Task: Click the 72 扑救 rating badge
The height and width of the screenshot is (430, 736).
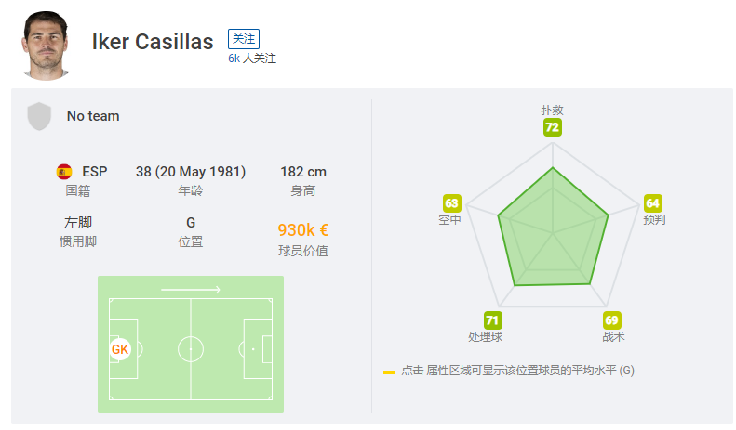Action: [x=553, y=127]
